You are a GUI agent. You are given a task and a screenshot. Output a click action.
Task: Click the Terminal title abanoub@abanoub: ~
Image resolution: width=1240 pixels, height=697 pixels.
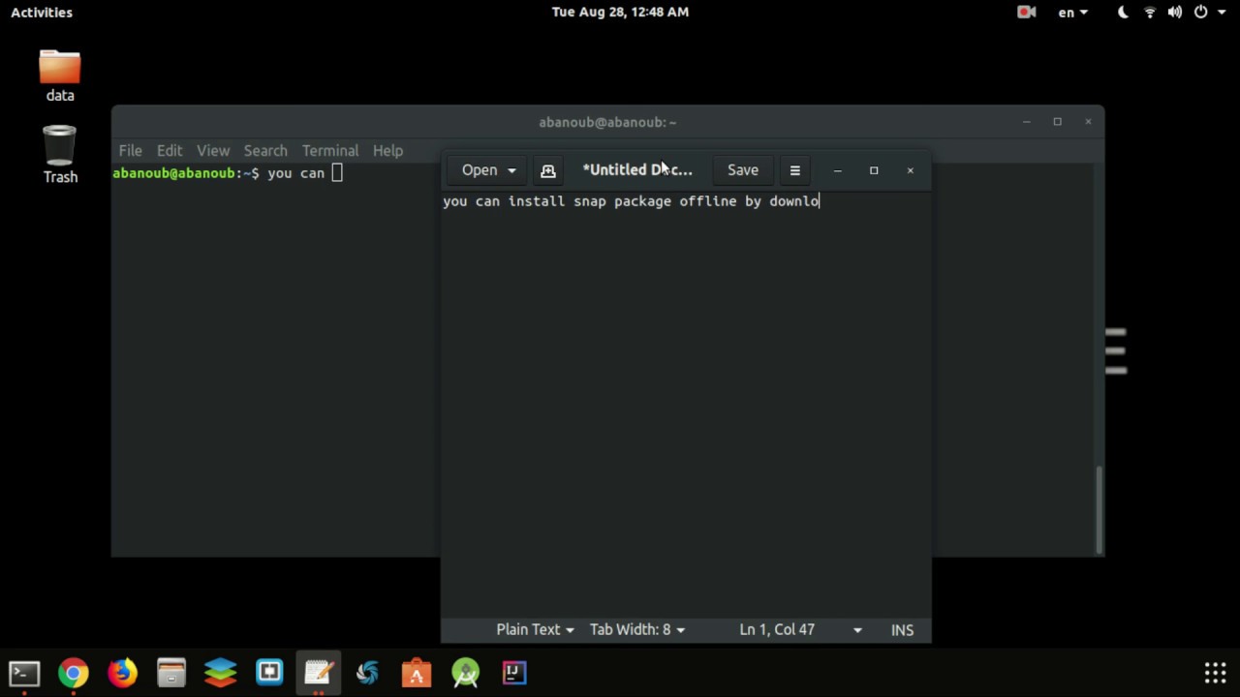click(x=607, y=122)
